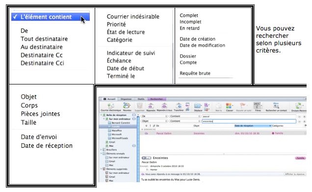Open the Outils ribbon tab
Screen dimensions: 312x192
pyautogui.click(x=141, y=99)
